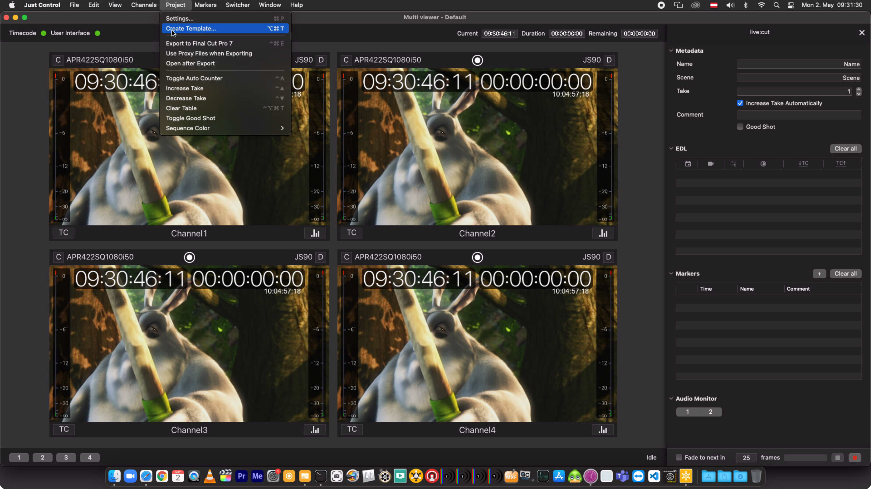
Task: Toggle TC button under Channel4
Action: (352, 429)
